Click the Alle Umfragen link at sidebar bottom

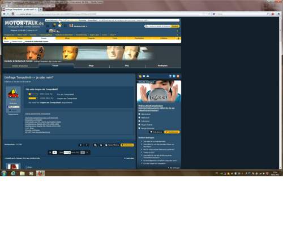coord(174,168)
